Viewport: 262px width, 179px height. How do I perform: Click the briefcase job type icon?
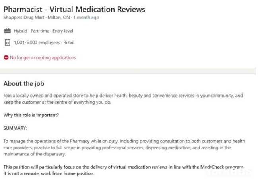coord(7,31)
